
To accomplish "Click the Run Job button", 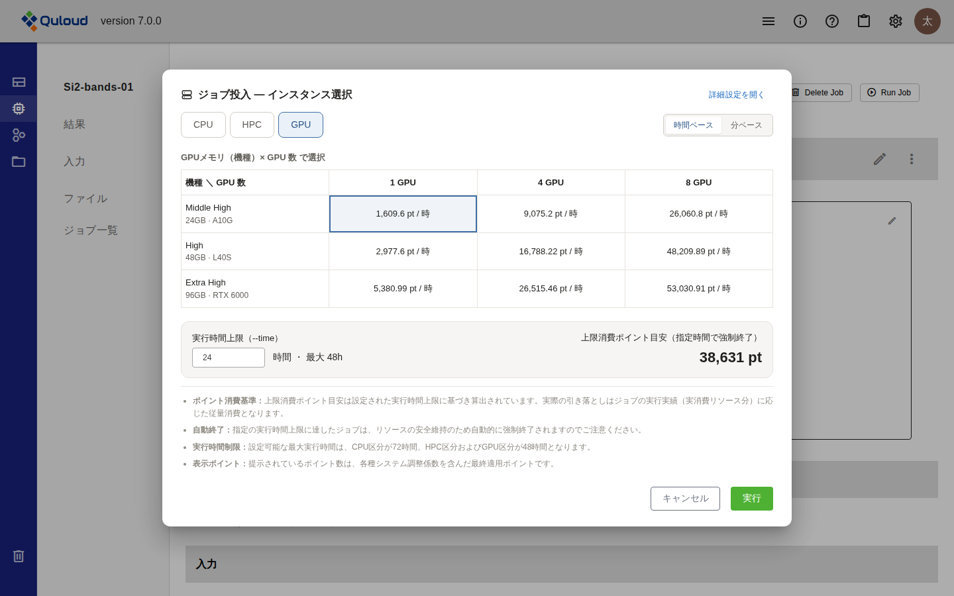I will pyautogui.click(x=890, y=93).
